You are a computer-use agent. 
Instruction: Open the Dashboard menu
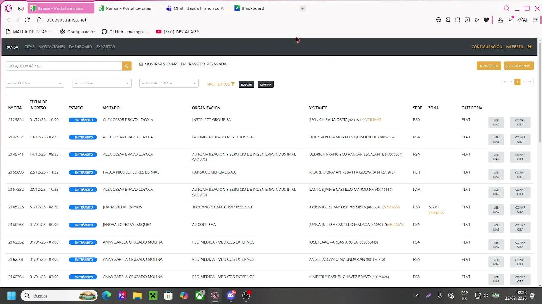[x=80, y=47]
